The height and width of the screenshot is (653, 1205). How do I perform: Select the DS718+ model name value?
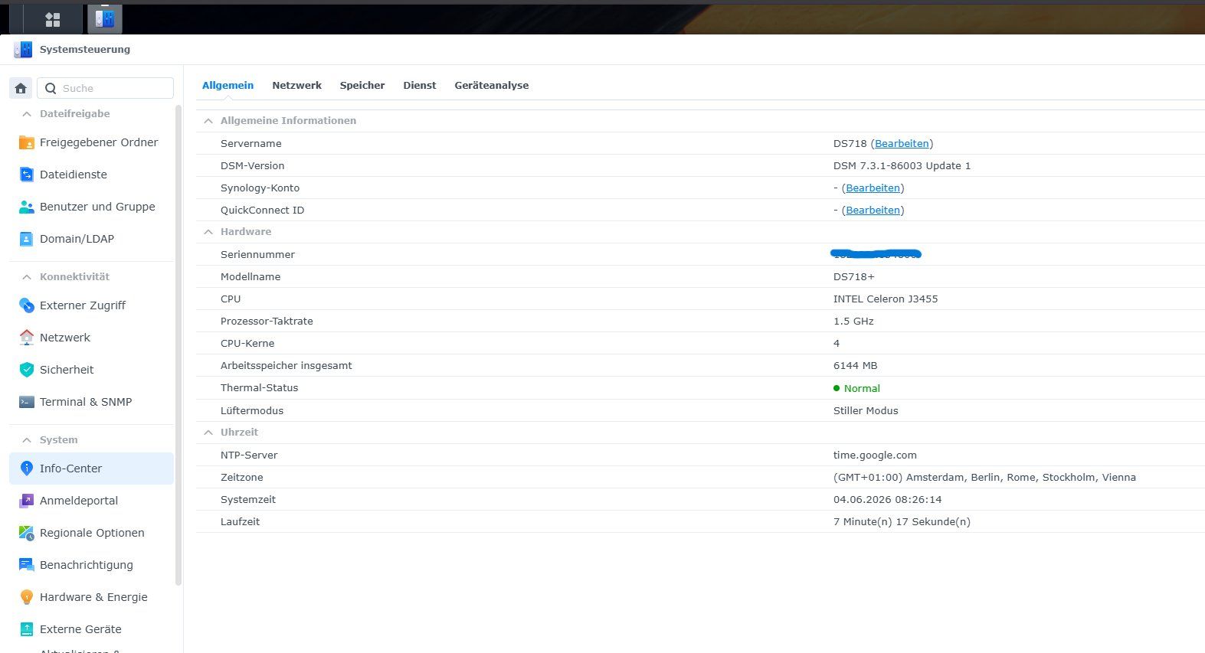(853, 277)
